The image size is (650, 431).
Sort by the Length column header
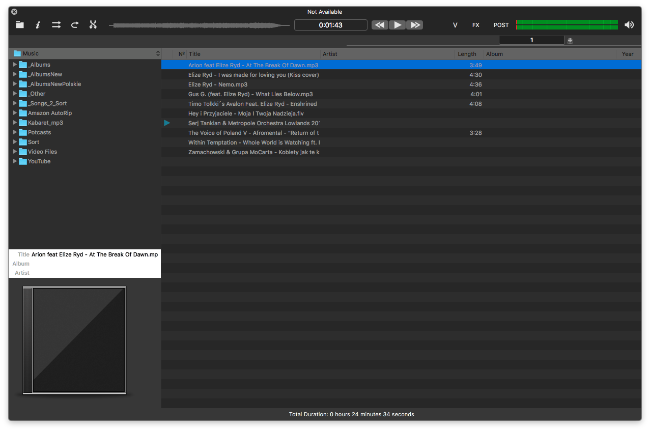469,54
